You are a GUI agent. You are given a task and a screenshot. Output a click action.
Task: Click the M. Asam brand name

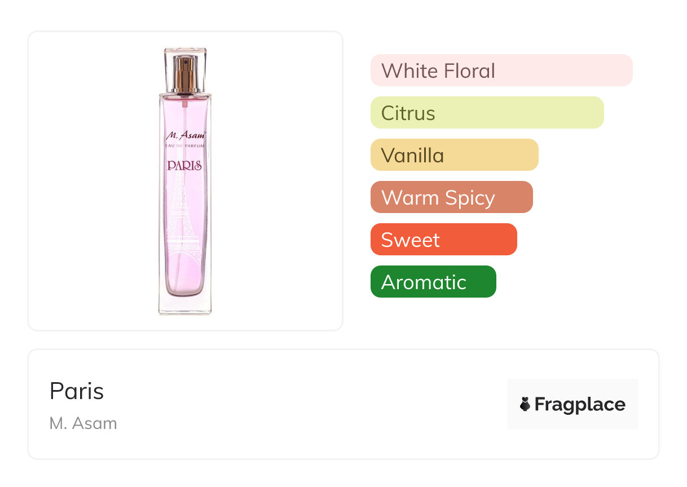pos(83,423)
